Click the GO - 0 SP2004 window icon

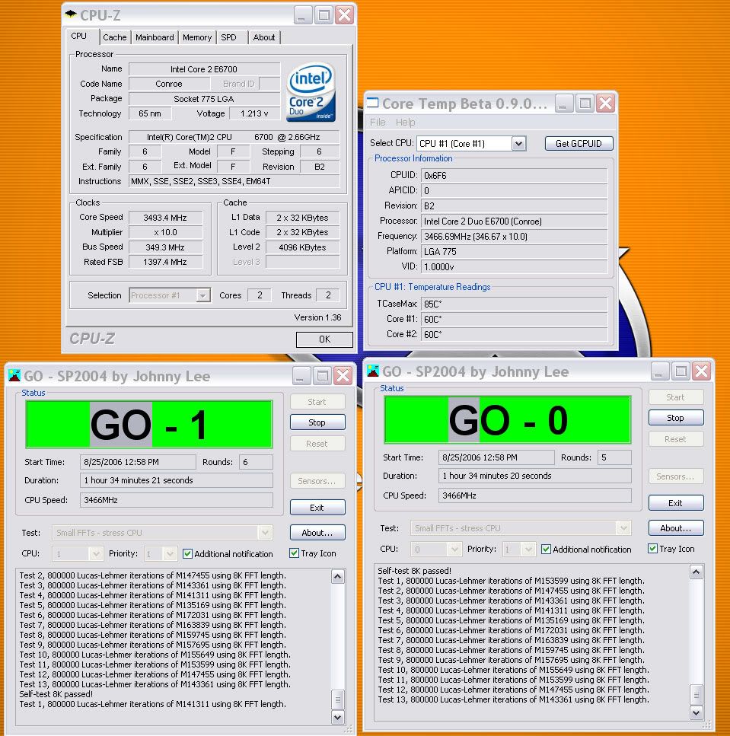373,371
